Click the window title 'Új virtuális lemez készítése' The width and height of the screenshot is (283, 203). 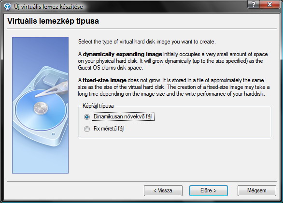(x=48, y=7)
